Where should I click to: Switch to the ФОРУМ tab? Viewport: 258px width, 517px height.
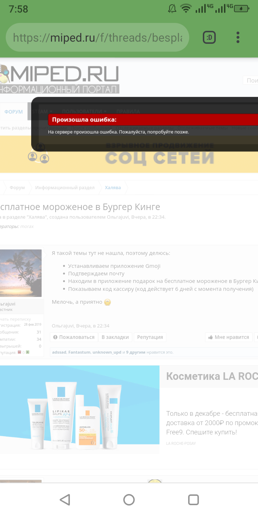[x=14, y=112]
